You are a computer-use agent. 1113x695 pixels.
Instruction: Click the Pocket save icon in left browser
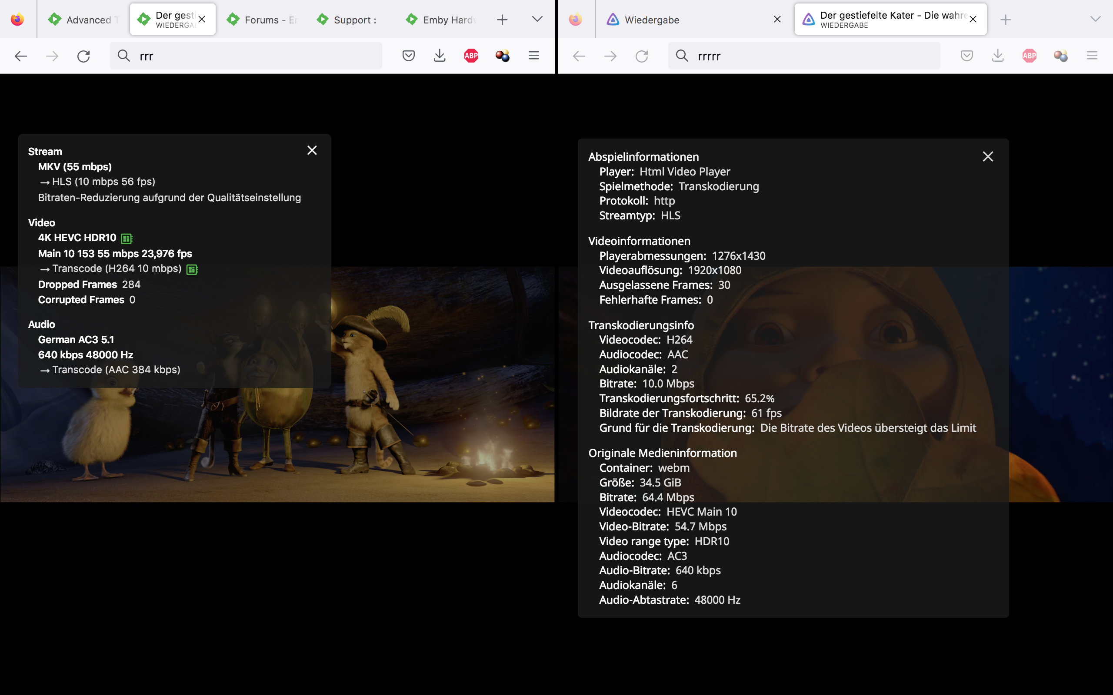[x=408, y=56]
